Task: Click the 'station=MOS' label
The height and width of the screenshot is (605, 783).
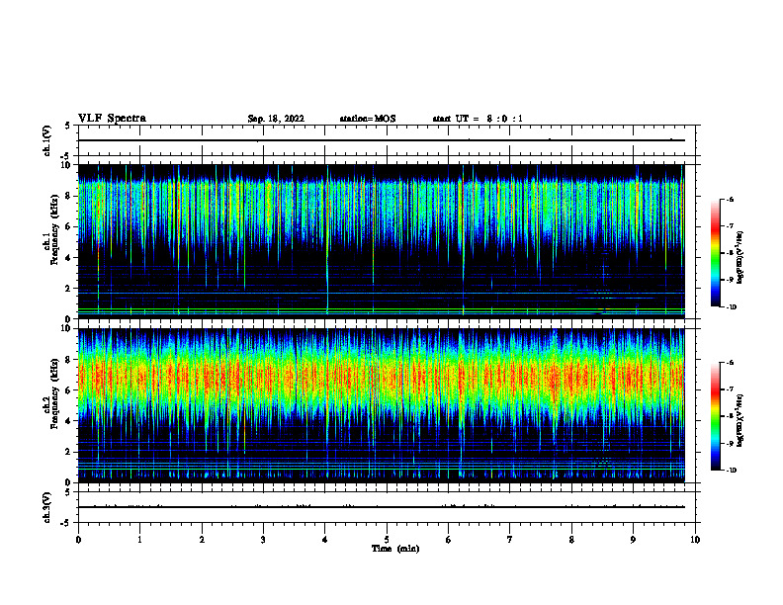Action: [x=368, y=119]
